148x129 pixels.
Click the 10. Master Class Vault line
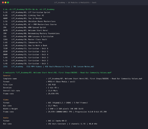pyautogui.click(x=25, y=39)
